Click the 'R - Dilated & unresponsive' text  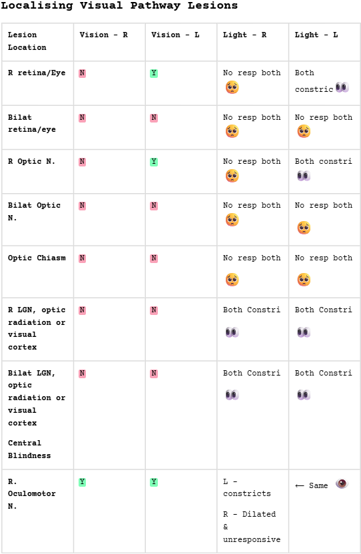252,527
